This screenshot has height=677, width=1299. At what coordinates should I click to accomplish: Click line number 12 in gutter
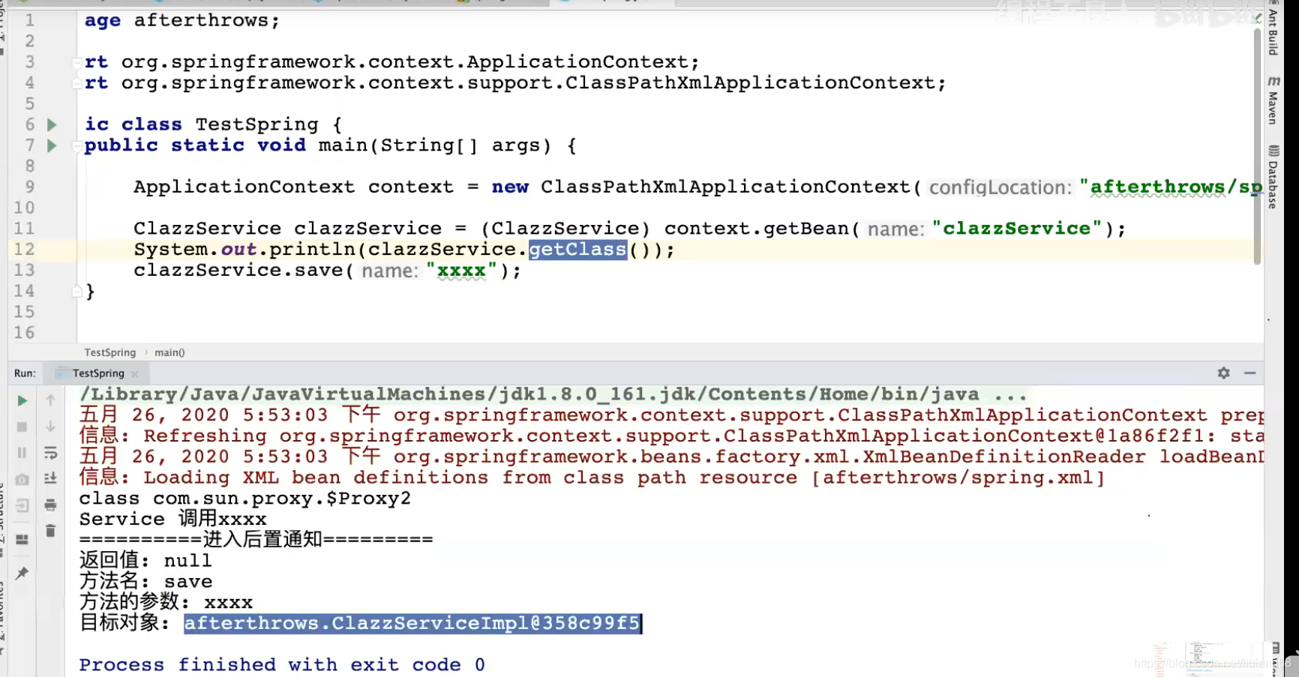click(24, 249)
